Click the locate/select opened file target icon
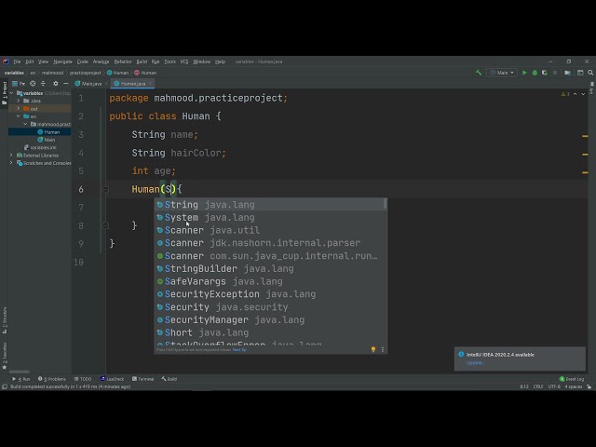 pos(33,84)
